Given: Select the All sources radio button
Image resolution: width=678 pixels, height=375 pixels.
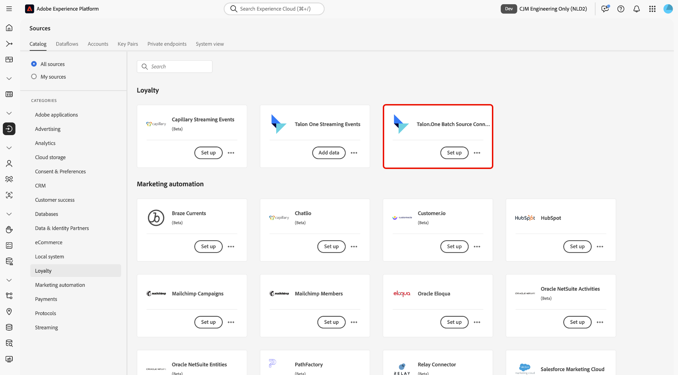Looking at the screenshot, I should (34, 64).
